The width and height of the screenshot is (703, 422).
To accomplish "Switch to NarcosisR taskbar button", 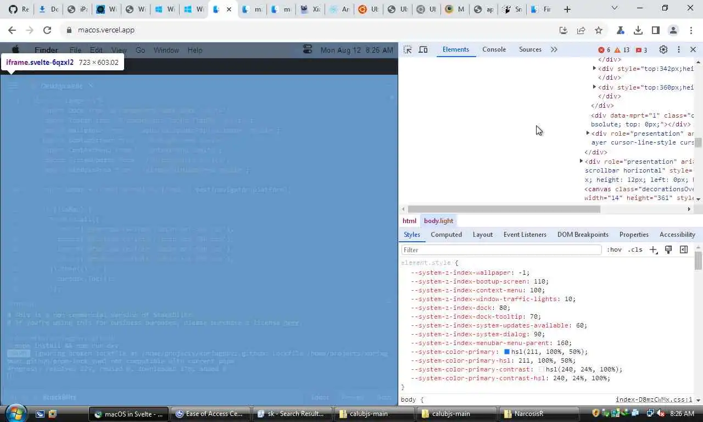I will point(538,414).
